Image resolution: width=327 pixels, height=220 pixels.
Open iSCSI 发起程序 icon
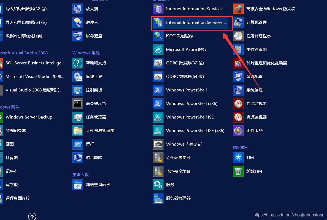click(x=158, y=36)
